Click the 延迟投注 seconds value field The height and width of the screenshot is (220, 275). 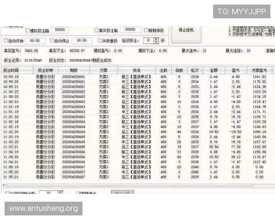[x=148, y=40]
